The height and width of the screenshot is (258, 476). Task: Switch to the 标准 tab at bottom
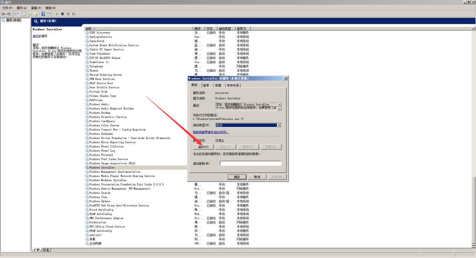click(x=46, y=250)
